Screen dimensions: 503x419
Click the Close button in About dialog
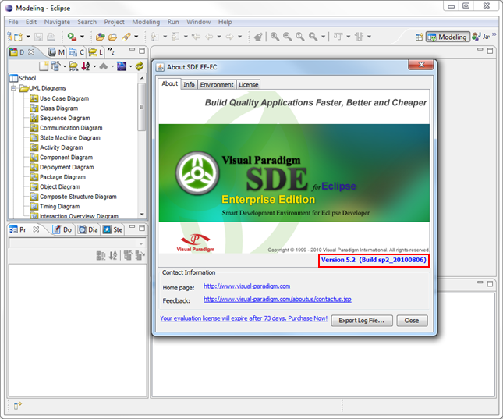pos(412,321)
